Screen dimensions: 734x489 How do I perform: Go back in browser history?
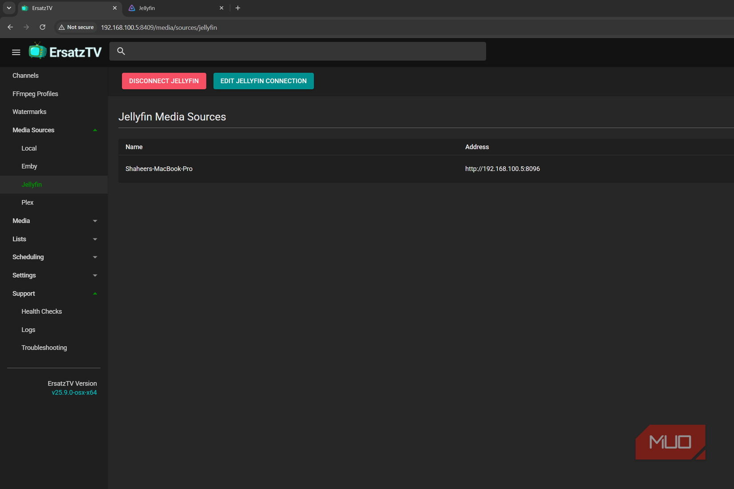[x=10, y=27]
